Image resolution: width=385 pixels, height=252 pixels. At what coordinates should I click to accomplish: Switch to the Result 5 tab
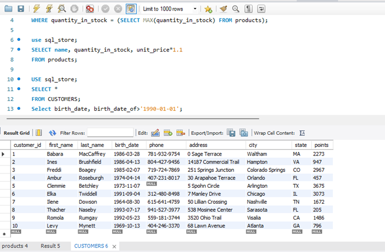[x=50, y=246]
